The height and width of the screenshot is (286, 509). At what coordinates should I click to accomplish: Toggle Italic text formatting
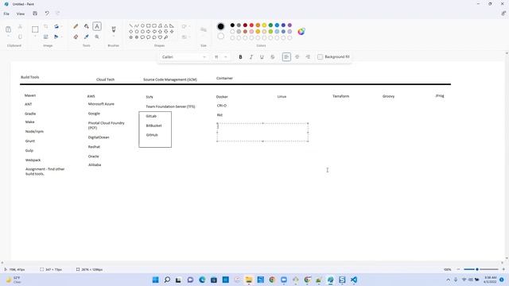coord(251,56)
